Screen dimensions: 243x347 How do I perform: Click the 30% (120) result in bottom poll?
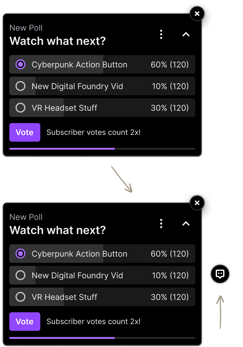pos(170,297)
